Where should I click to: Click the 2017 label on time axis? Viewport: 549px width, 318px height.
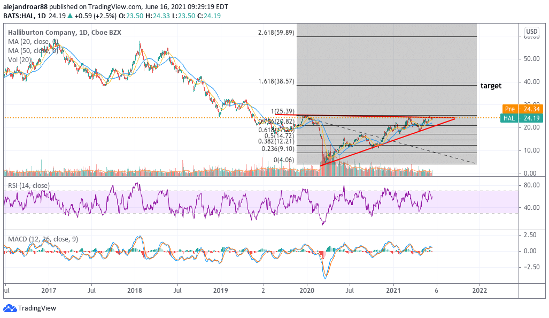(x=49, y=291)
